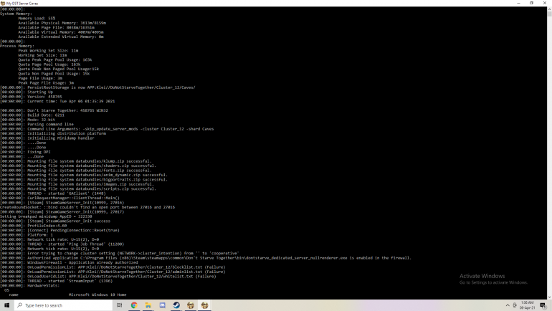Click the 'CurlRequestManager::ClientThread::Main()' line
The width and height of the screenshot is (552, 311).
pyautogui.click(x=60, y=198)
